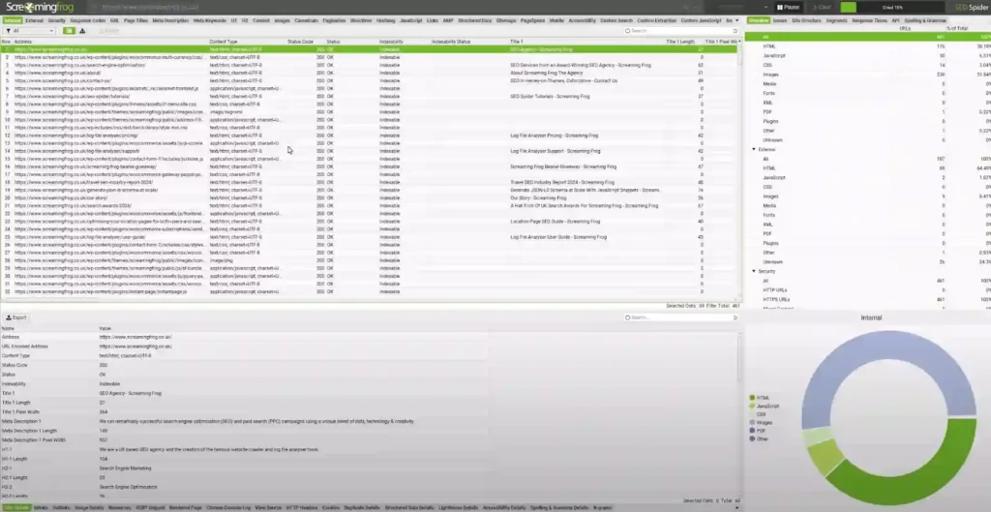
Task: Open the Structured Data tab
Action: pos(474,20)
